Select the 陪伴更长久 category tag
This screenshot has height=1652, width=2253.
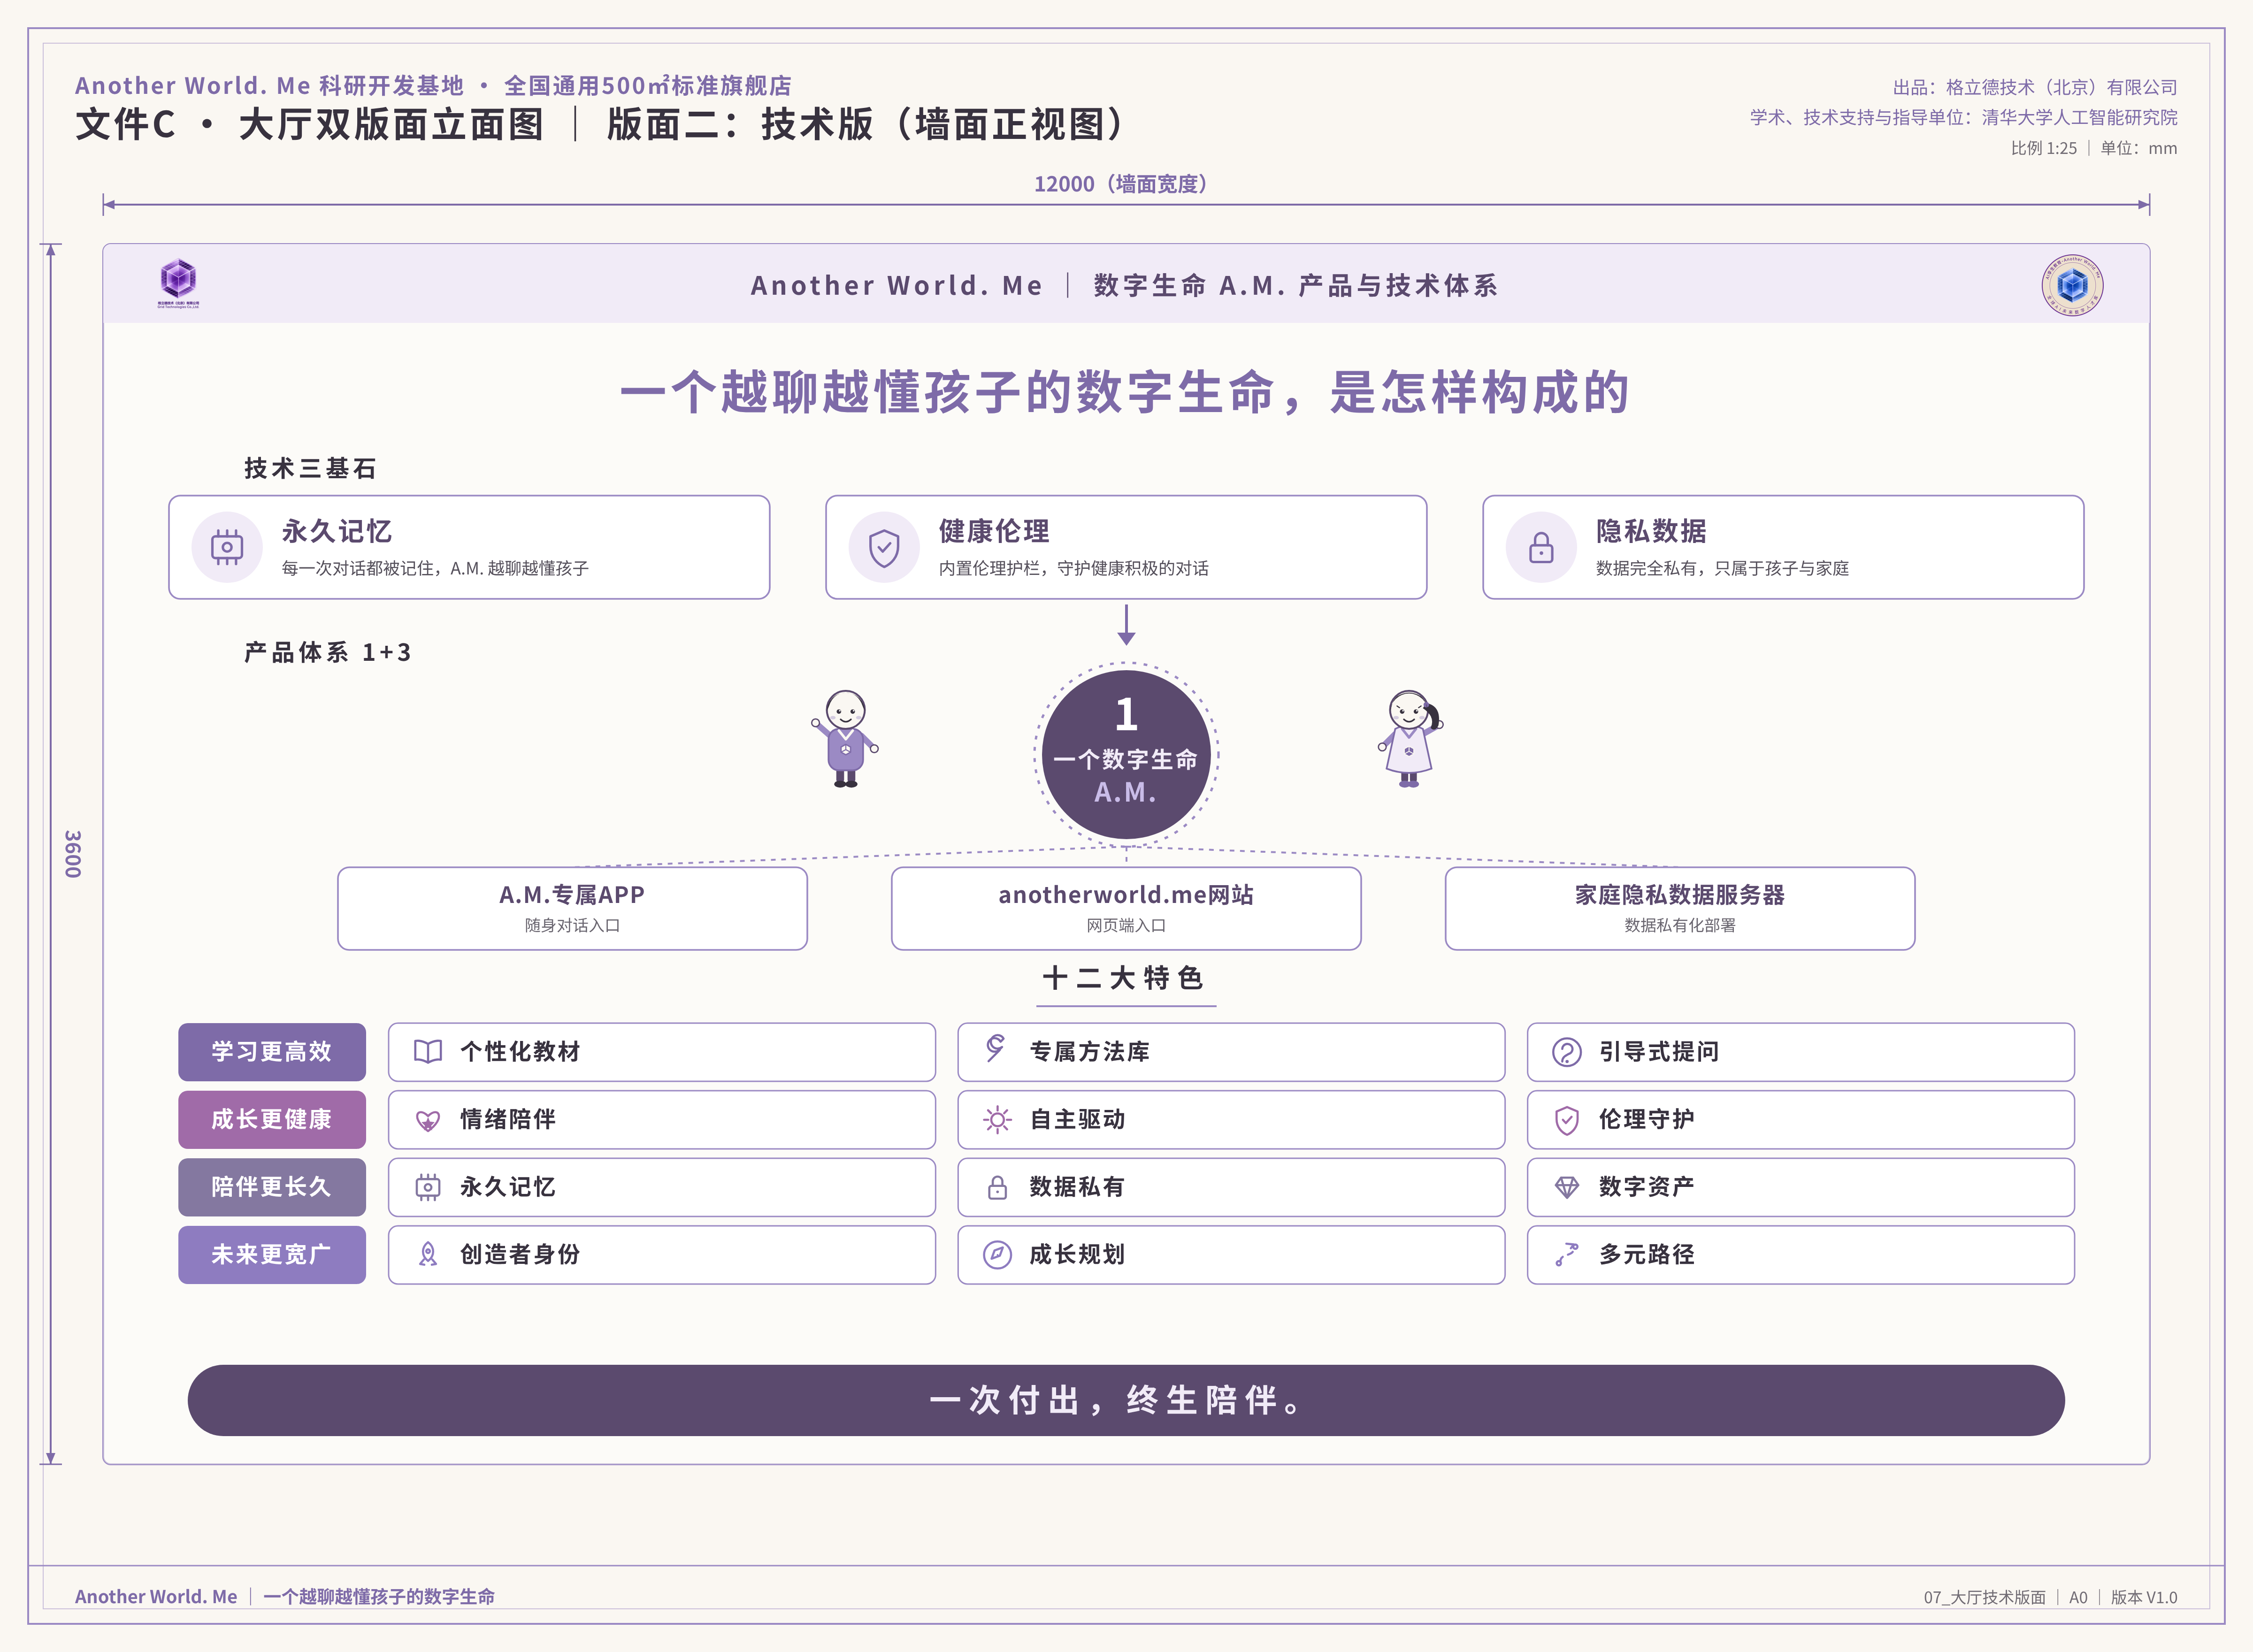pyautogui.click(x=272, y=1187)
